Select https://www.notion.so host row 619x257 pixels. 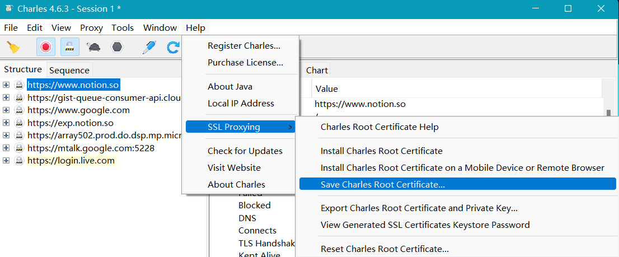73,85
